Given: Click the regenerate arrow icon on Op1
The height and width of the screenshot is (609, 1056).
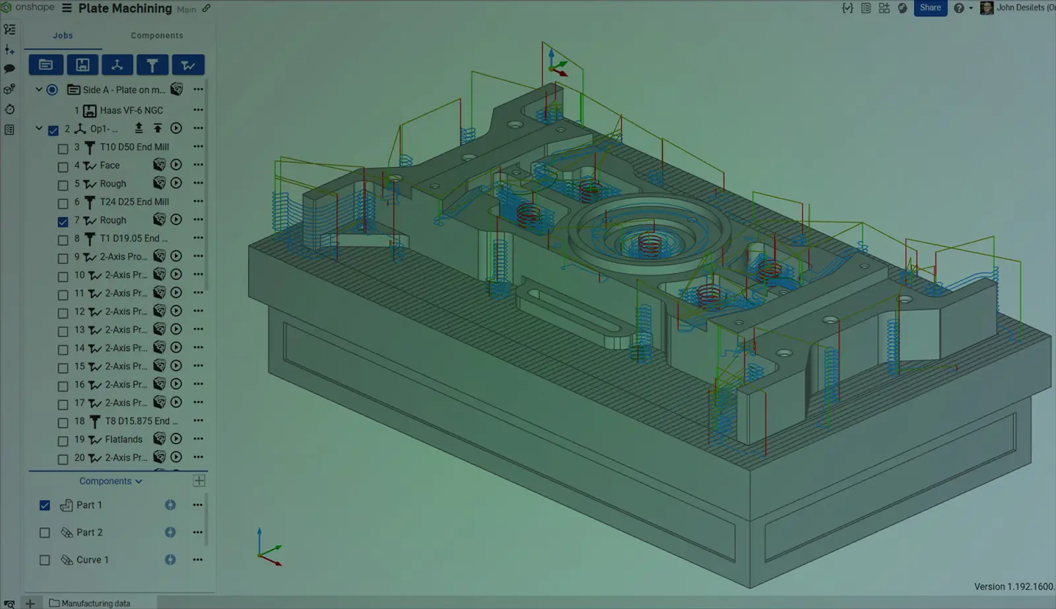Looking at the screenshot, I should coord(158,128).
